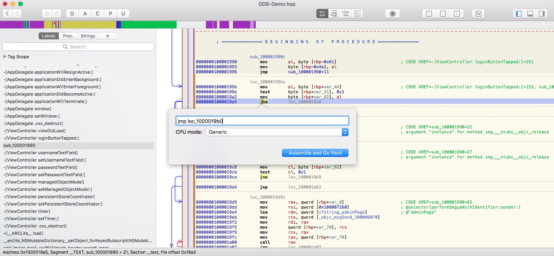Switch to assembly (mov add) view mode

tap(322, 13)
